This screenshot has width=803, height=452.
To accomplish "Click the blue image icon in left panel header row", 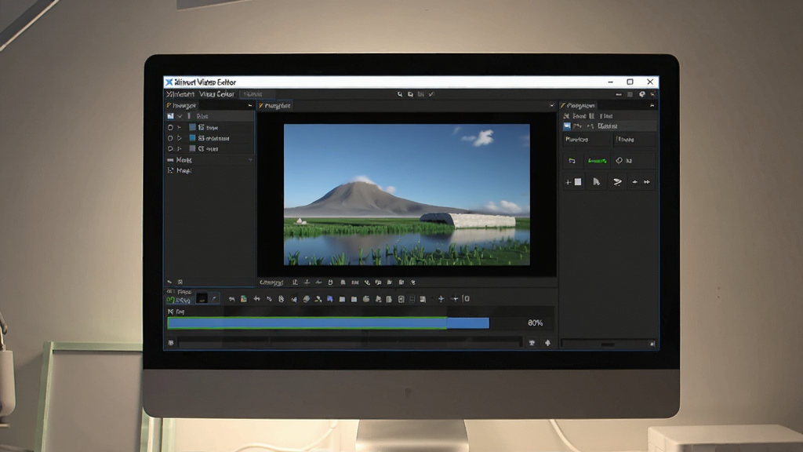I will (170, 116).
